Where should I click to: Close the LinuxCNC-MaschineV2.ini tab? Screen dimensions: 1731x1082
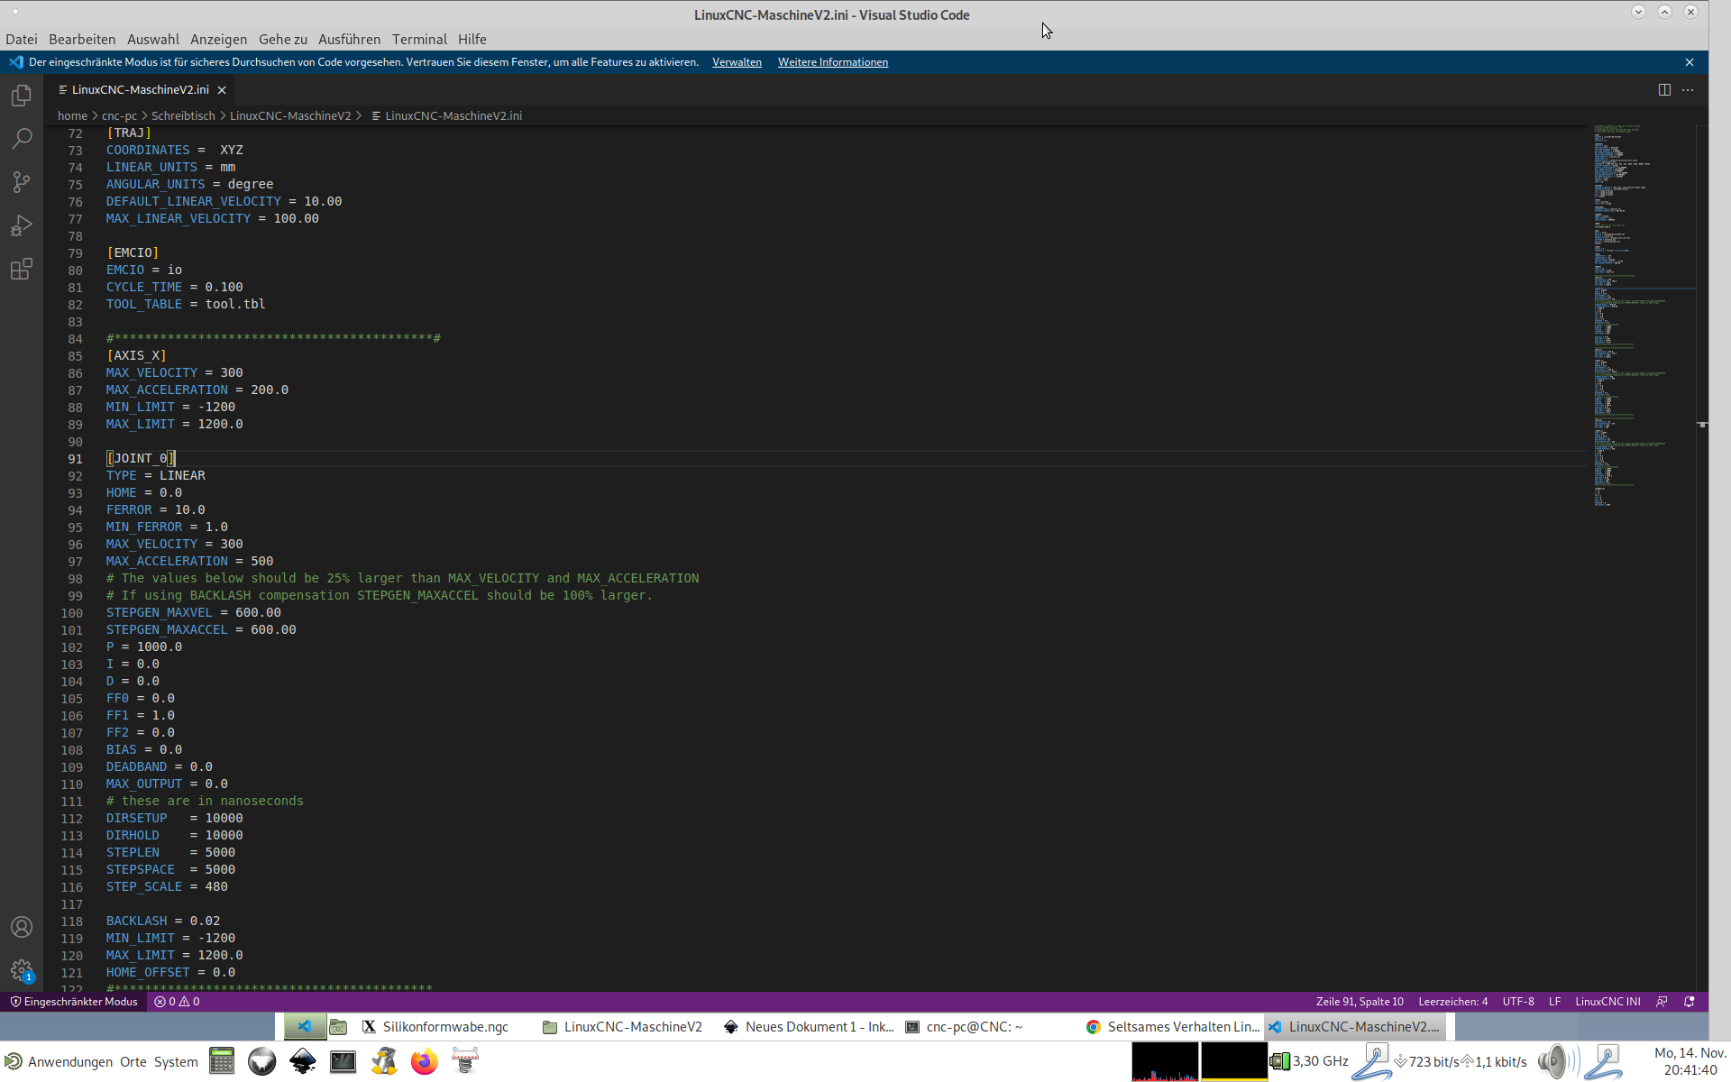pos(222,90)
